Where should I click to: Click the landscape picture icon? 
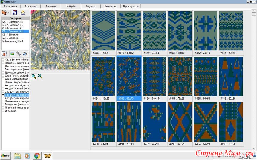click(12, 54)
